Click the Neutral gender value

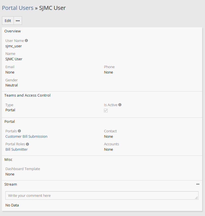pos(12,85)
